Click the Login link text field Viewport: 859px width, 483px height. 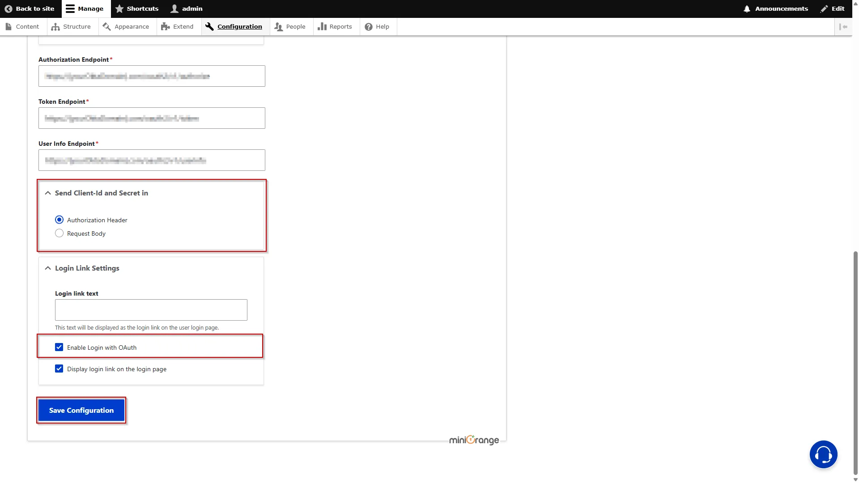point(151,310)
